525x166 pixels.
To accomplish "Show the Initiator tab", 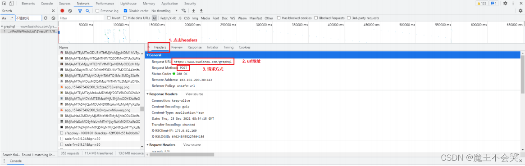I will pyautogui.click(x=213, y=47).
